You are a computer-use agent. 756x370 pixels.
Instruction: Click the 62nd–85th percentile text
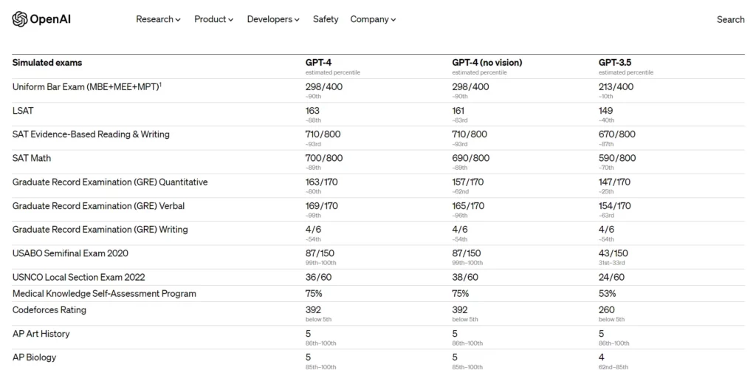[x=614, y=367]
